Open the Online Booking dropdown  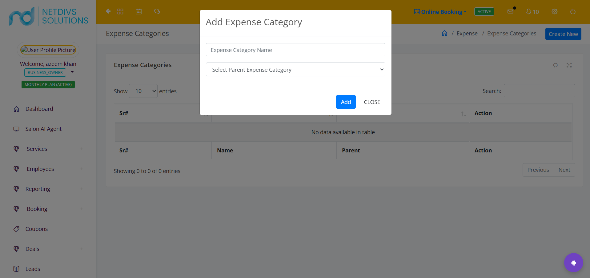click(440, 12)
